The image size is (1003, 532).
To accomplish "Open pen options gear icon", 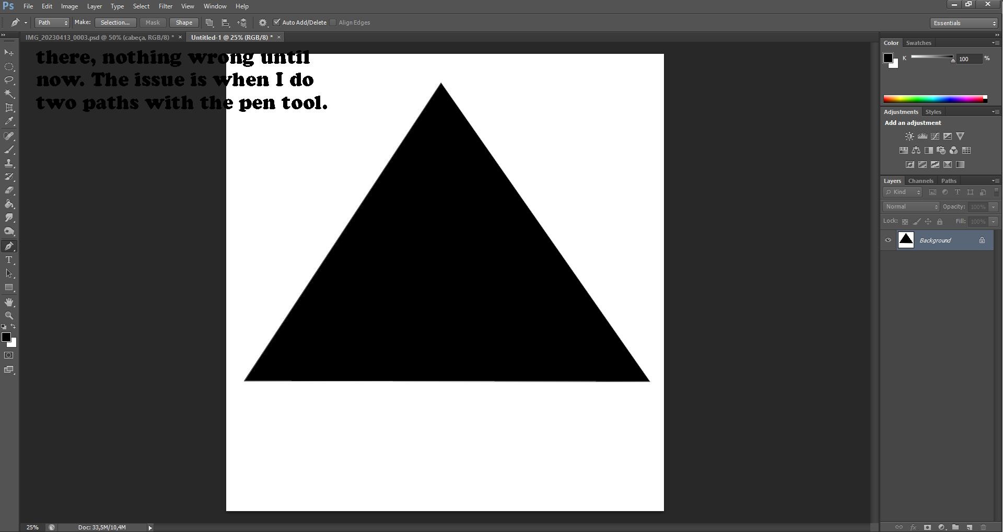I will click(263, 22).
